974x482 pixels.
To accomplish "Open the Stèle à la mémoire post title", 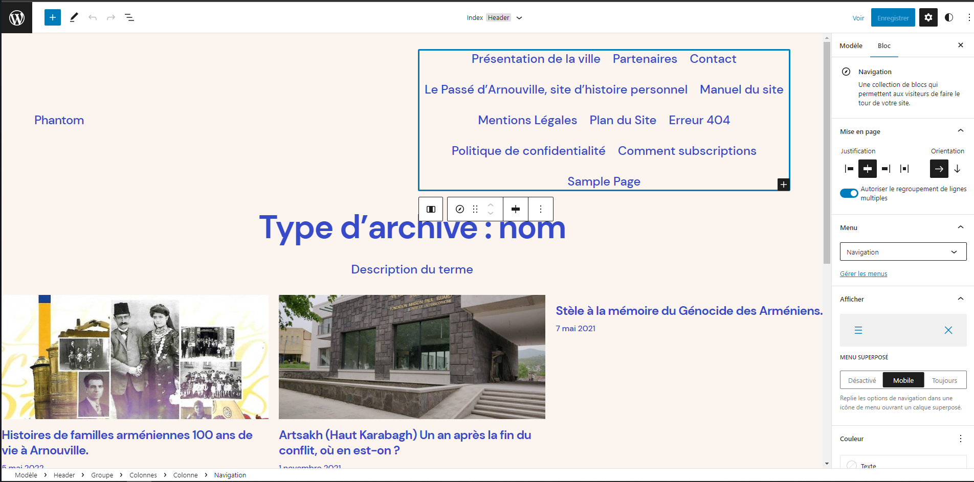I will pyautogui.click(x=689, y=311).
